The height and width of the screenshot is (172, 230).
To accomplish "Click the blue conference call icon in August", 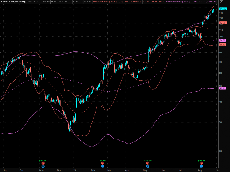I will pos(202,166).
